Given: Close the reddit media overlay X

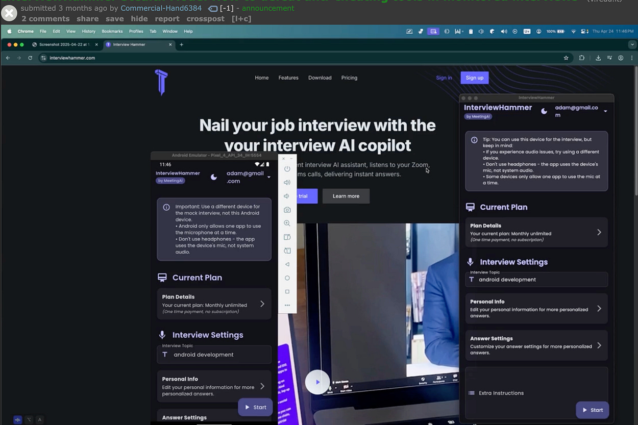Looking at the screenshot, I should coord(9,13).
